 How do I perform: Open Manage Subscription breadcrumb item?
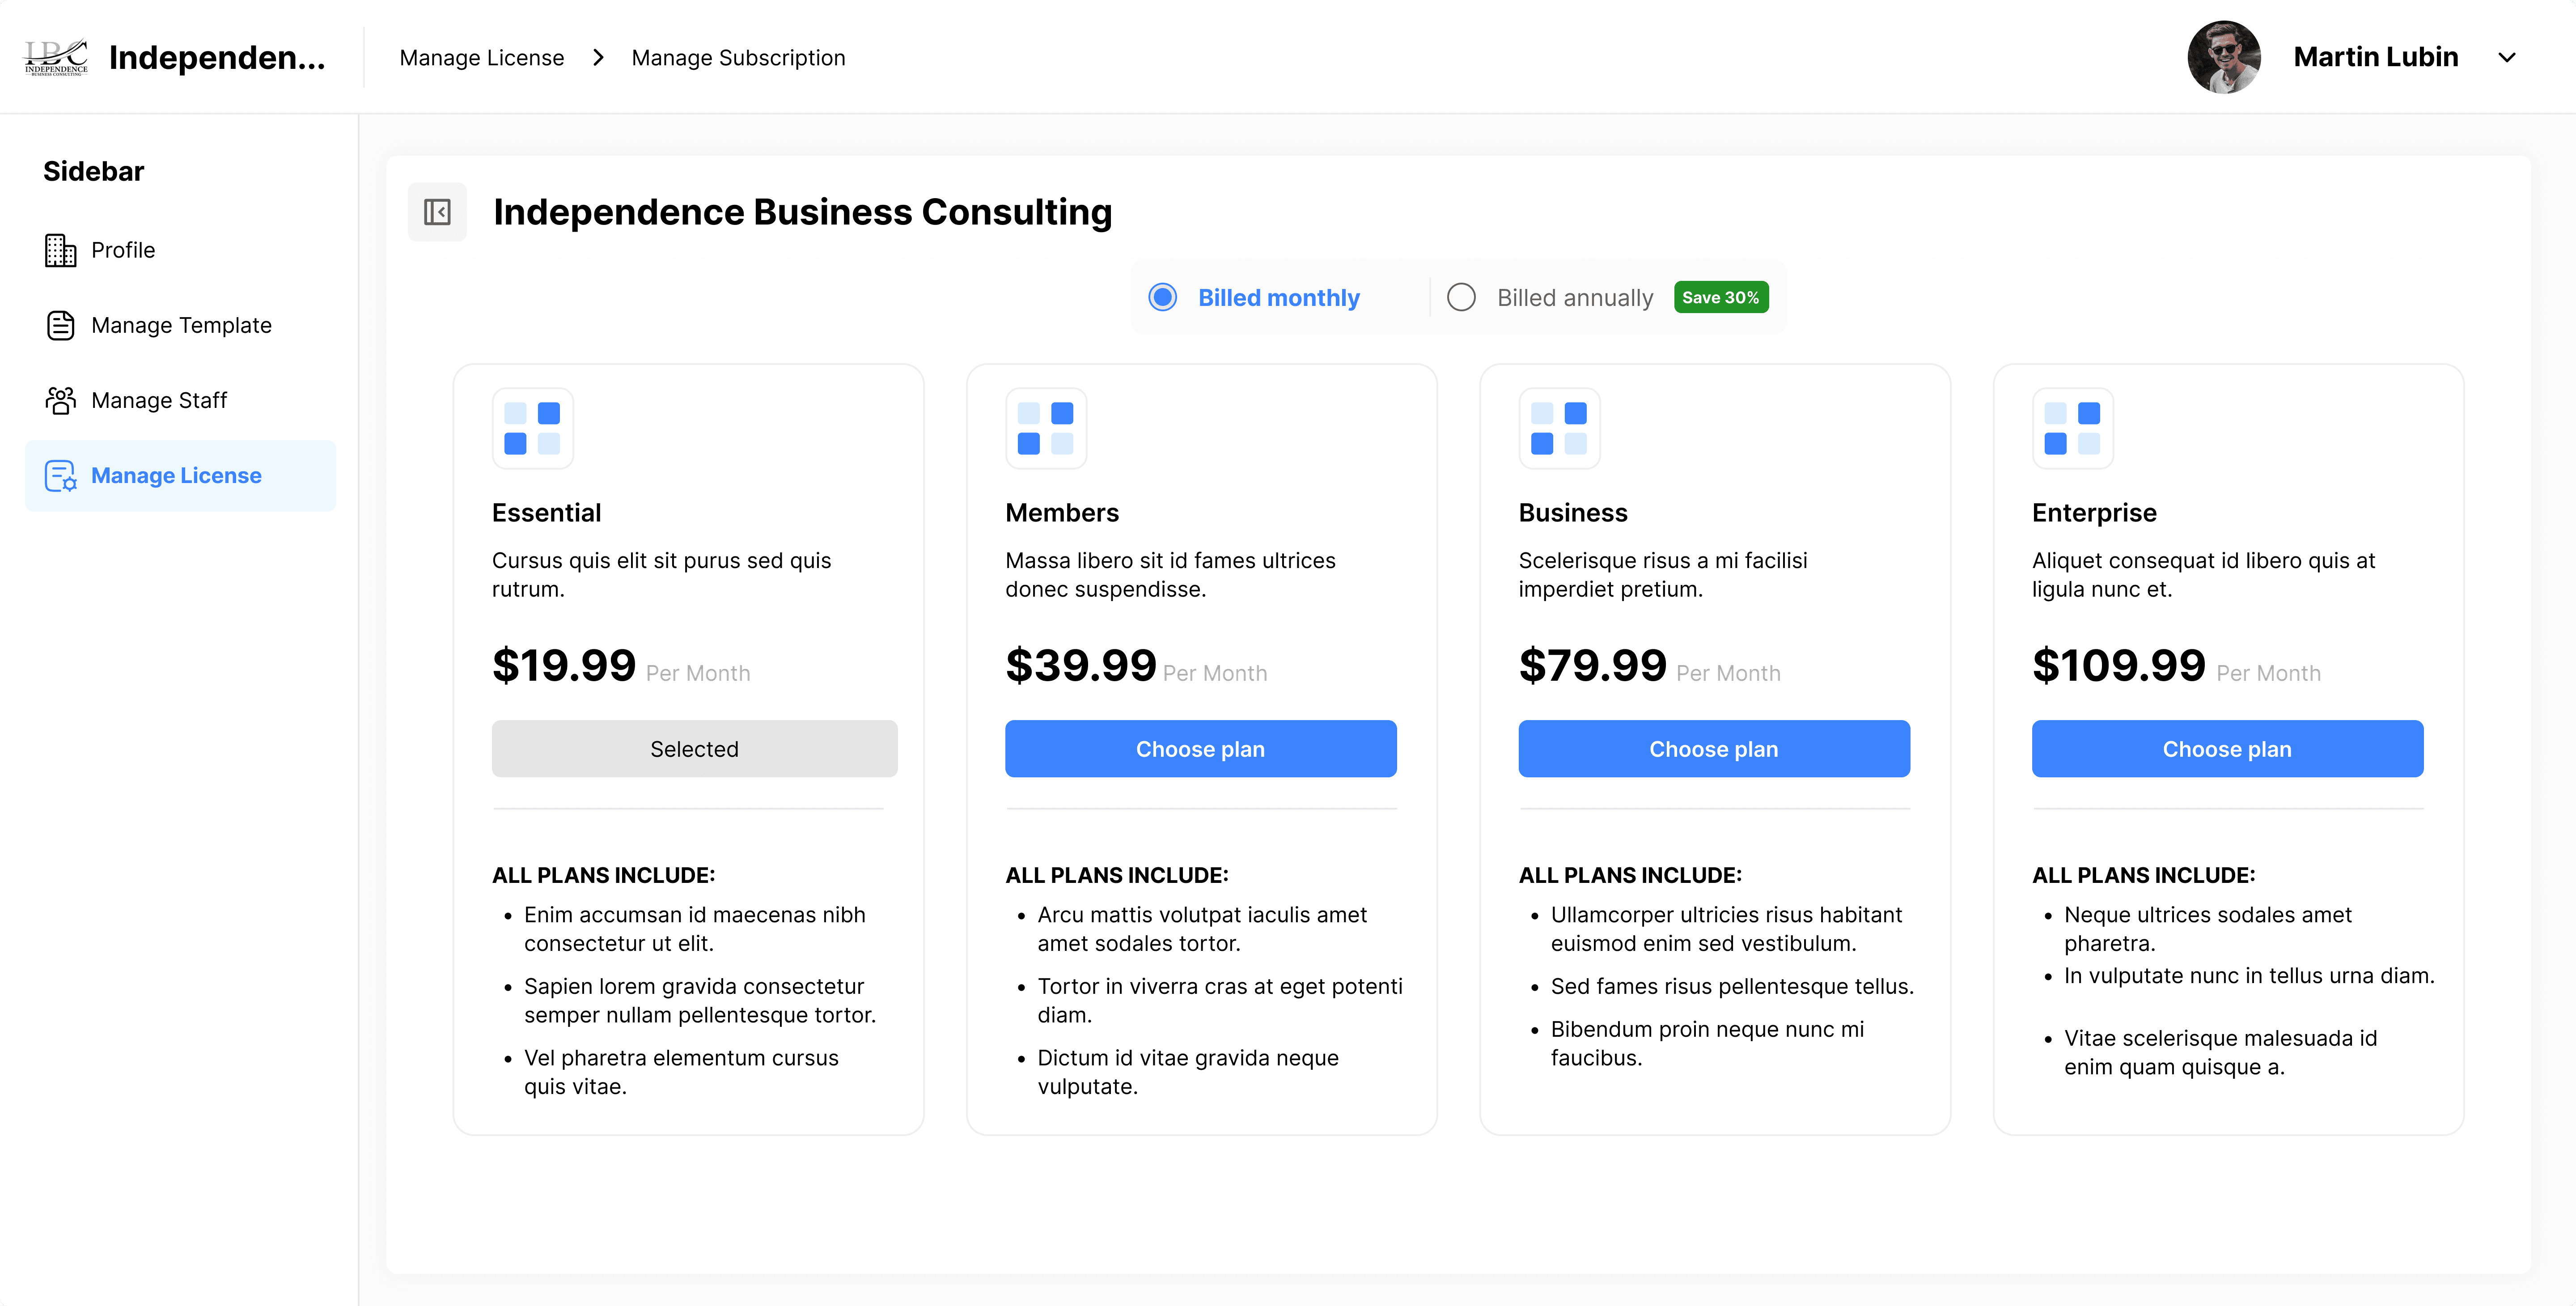[738, 58]
